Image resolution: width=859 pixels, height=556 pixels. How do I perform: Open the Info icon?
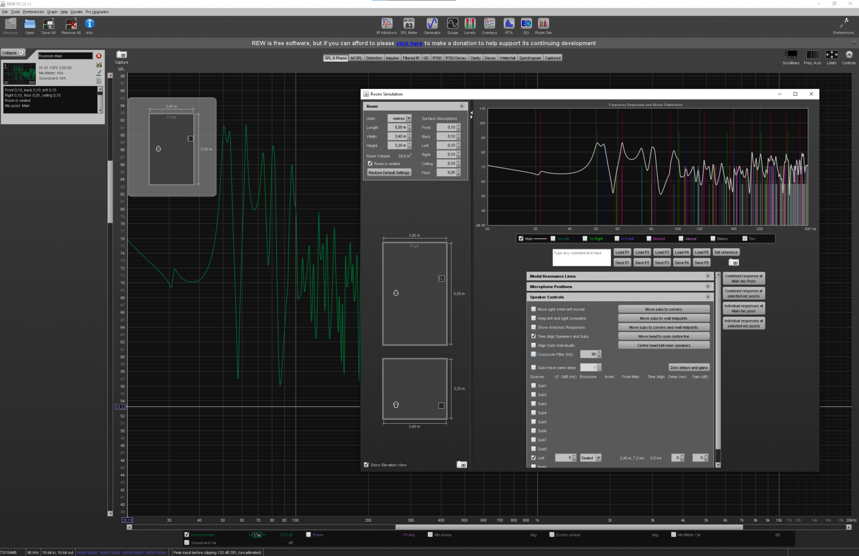click(90, 26)
